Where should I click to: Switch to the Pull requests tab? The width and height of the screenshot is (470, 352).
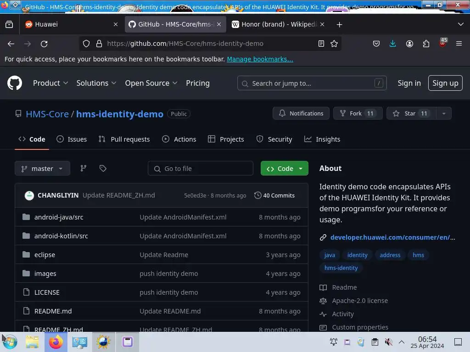[124, 139]
